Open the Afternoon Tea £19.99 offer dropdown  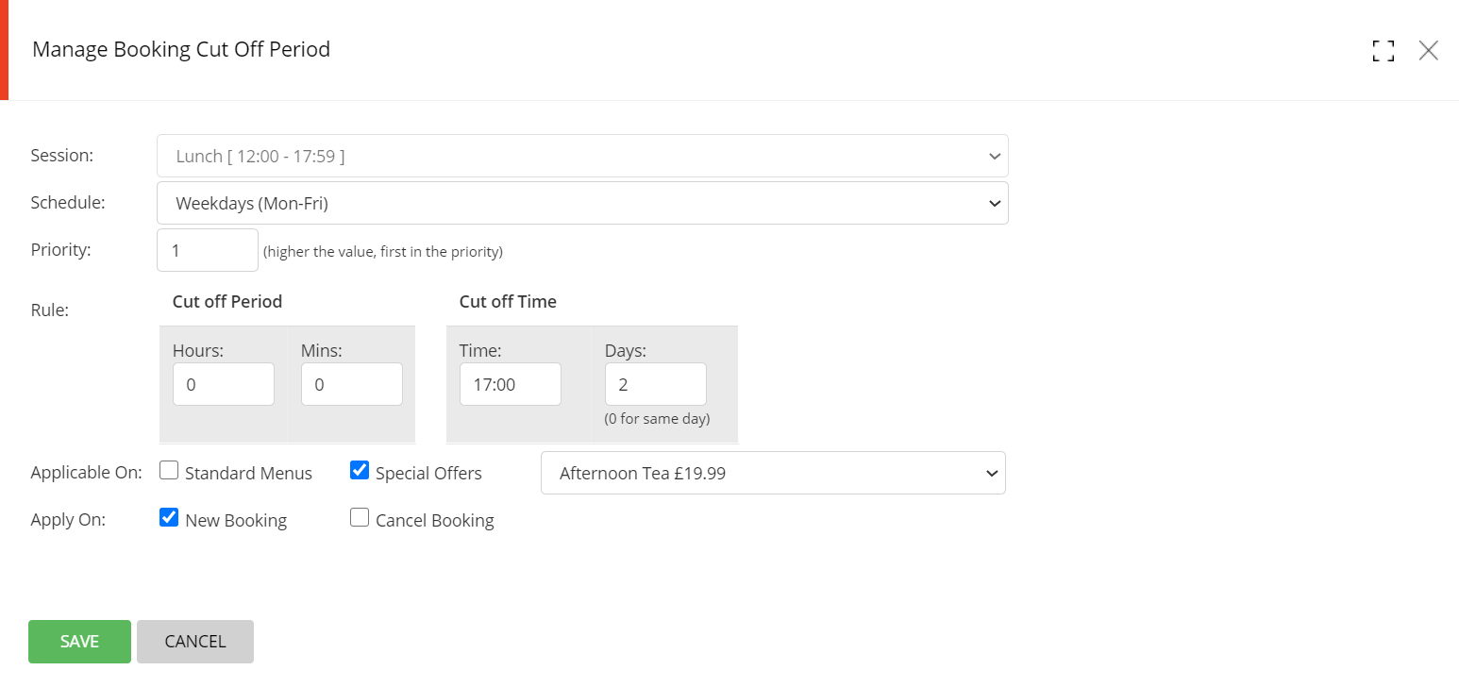tap(773, 473)
